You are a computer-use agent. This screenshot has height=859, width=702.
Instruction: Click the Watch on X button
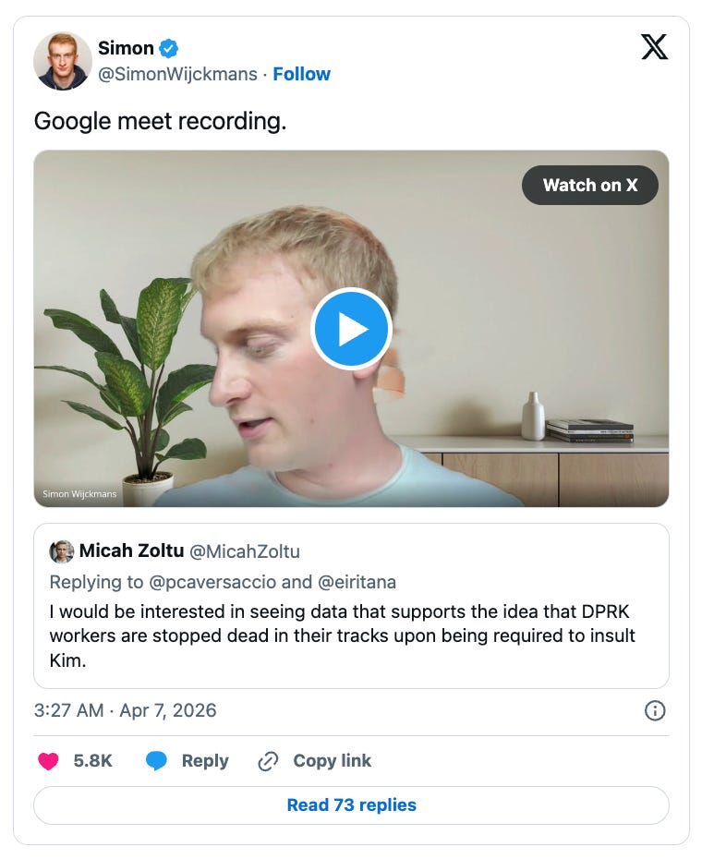[x=590, y=185]
